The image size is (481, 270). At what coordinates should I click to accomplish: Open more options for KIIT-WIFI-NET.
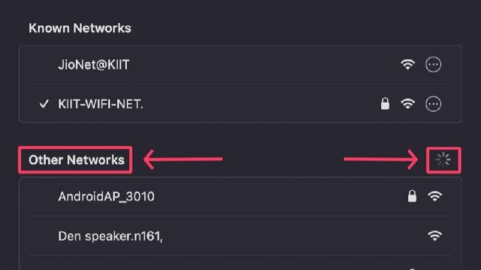point(433,104)
